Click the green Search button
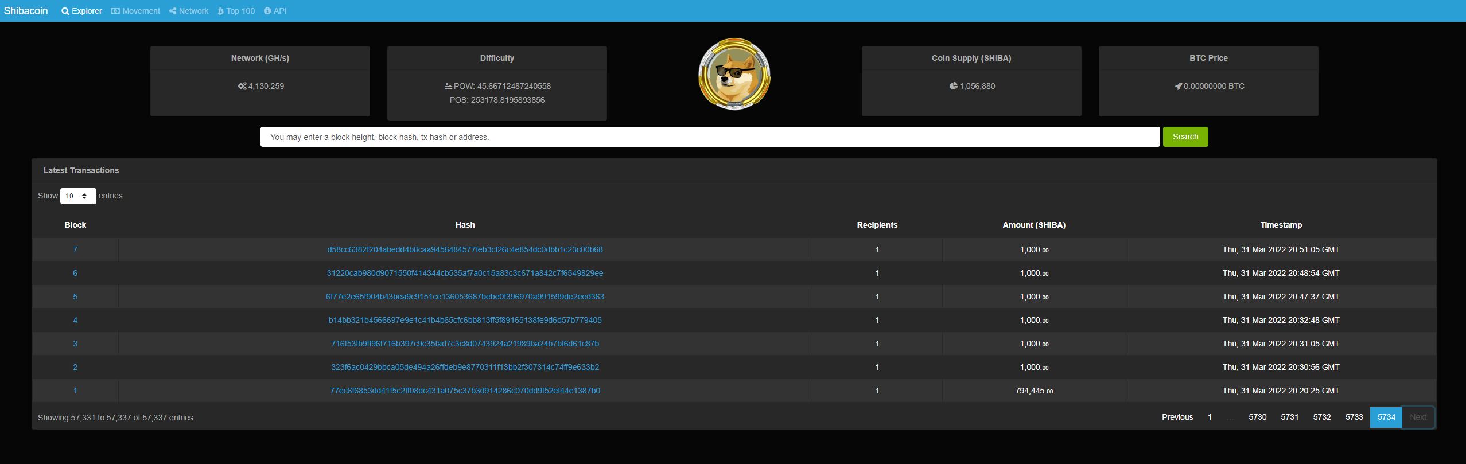Image resolution: width=1466 pixels, height=464 pixels. [1185, 137]
